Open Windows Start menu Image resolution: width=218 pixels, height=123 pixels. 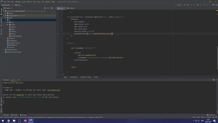click(x=3, y=121)
